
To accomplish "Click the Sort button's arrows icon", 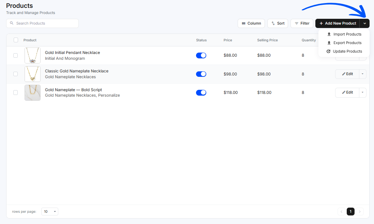I will click(273, 24).
